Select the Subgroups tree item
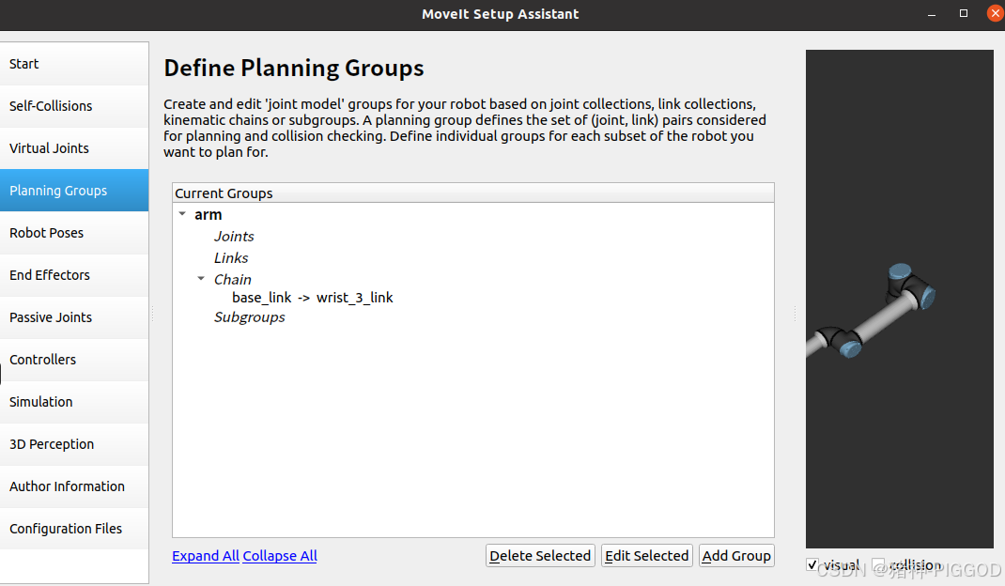This screenshot has width=1005, height=586. [x=249, y=317]
